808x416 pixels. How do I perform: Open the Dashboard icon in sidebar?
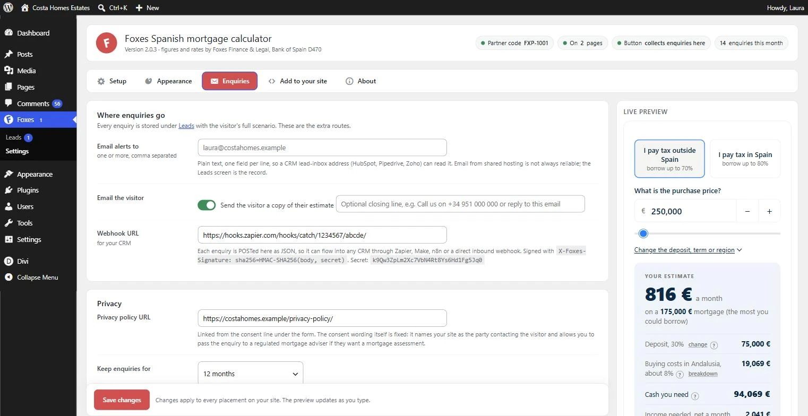pos(8,33)
